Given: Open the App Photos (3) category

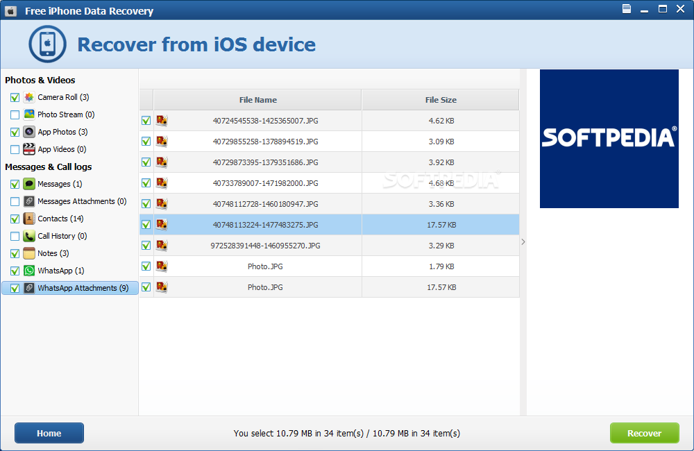Looking at the screenshot, I should click(62, 132).
